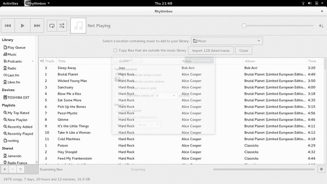Enable copy files outside music library
Image resolution: width=327 pixels, height=184 pixels.
pos(115,50)
